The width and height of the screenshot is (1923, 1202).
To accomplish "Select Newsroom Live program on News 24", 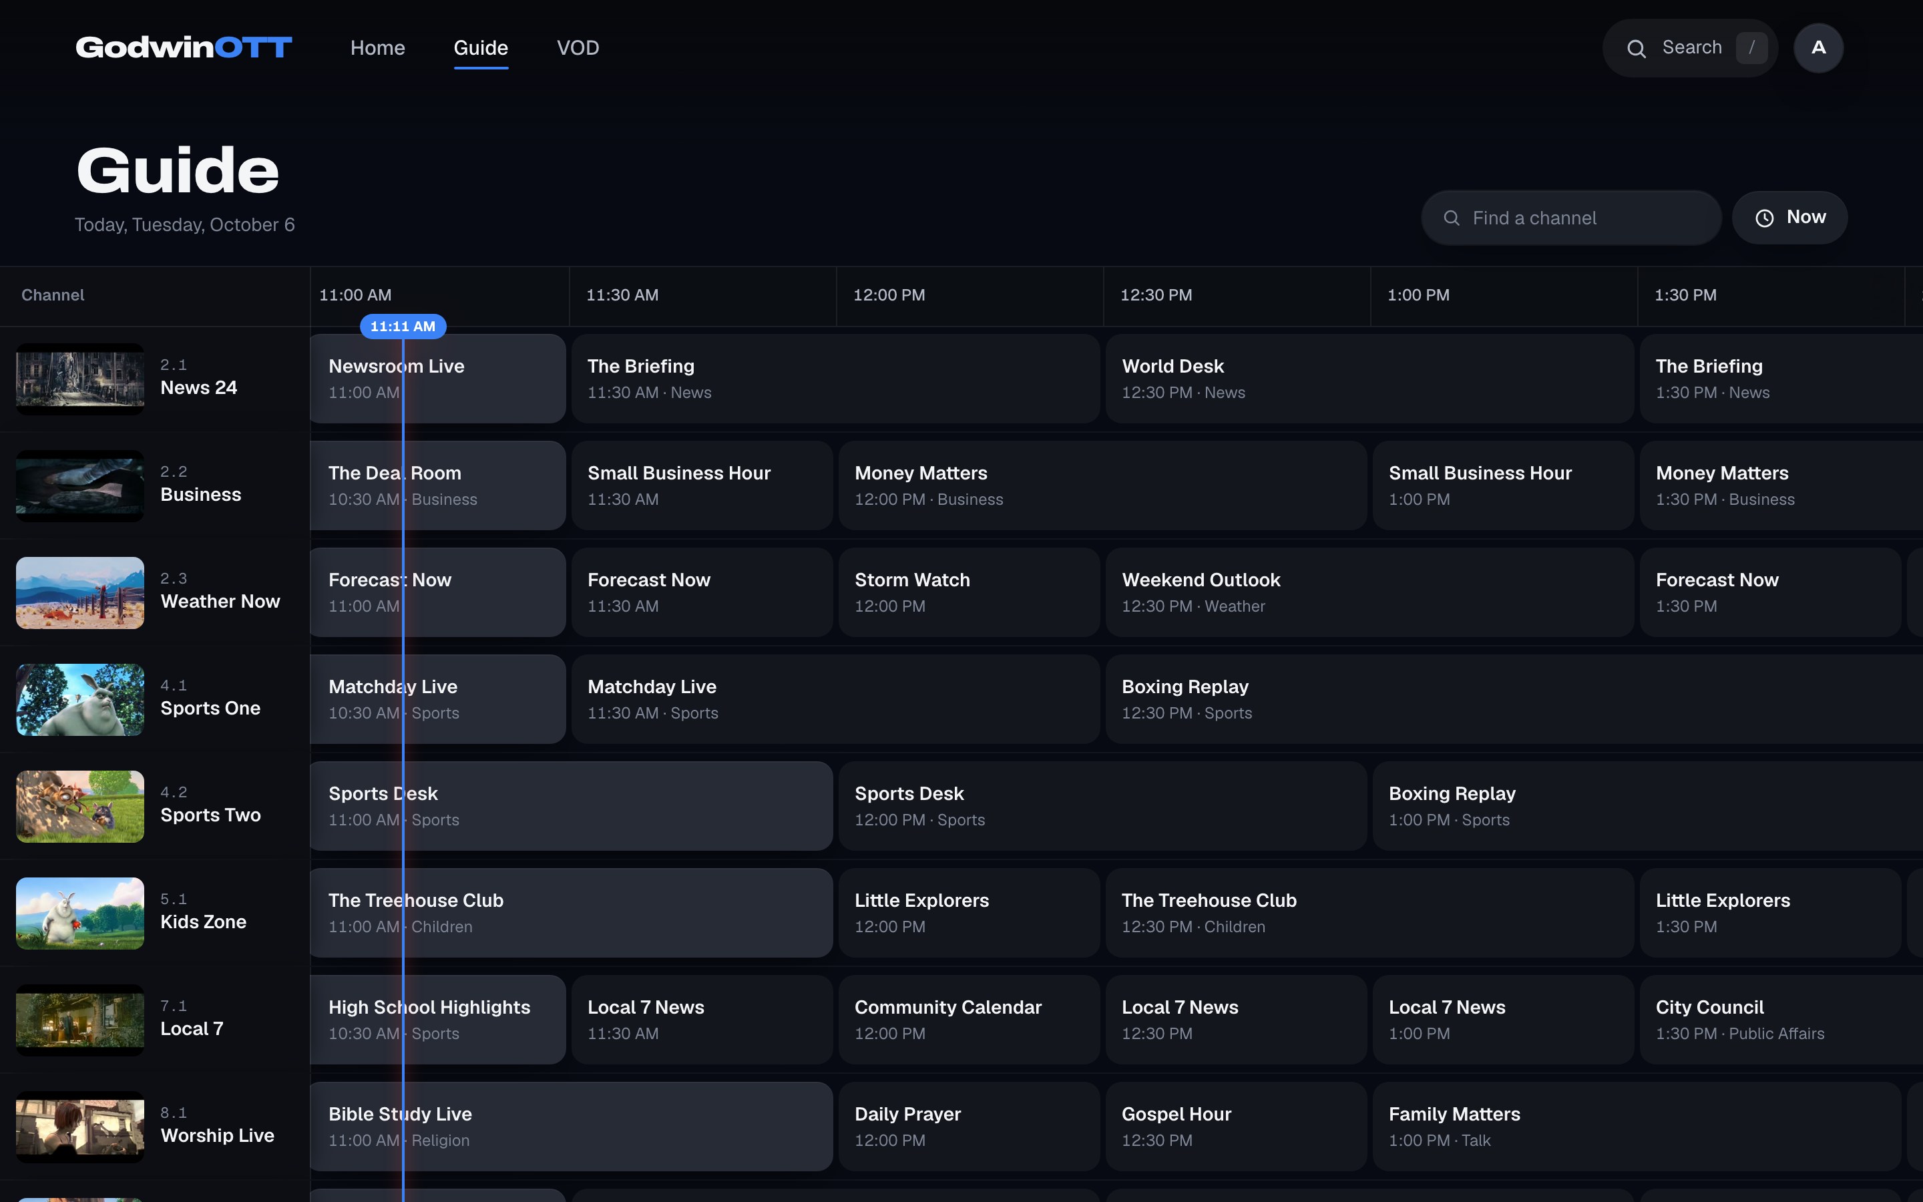I will (x=438, y=379).
